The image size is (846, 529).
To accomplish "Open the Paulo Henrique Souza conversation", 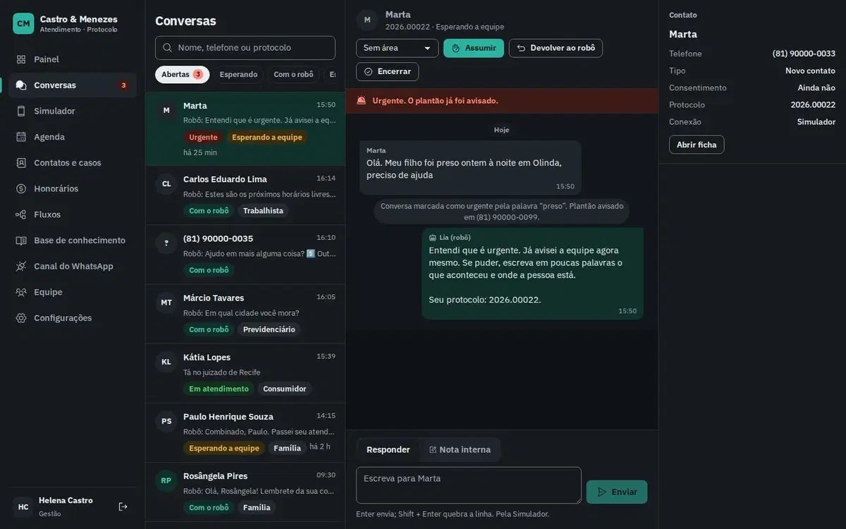I will pos(245,432).
